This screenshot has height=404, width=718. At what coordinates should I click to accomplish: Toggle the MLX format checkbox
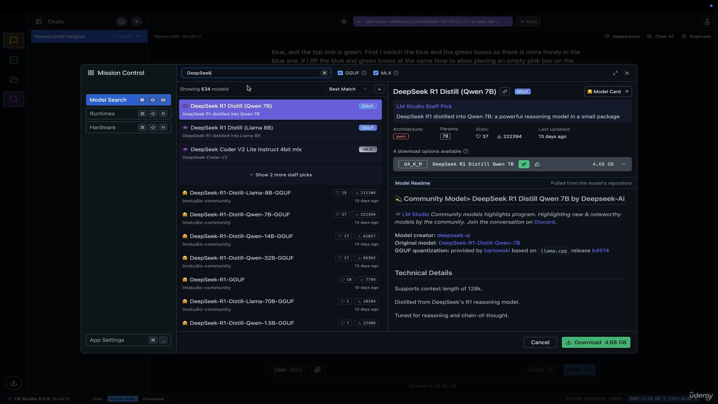[x=376, y=73]
